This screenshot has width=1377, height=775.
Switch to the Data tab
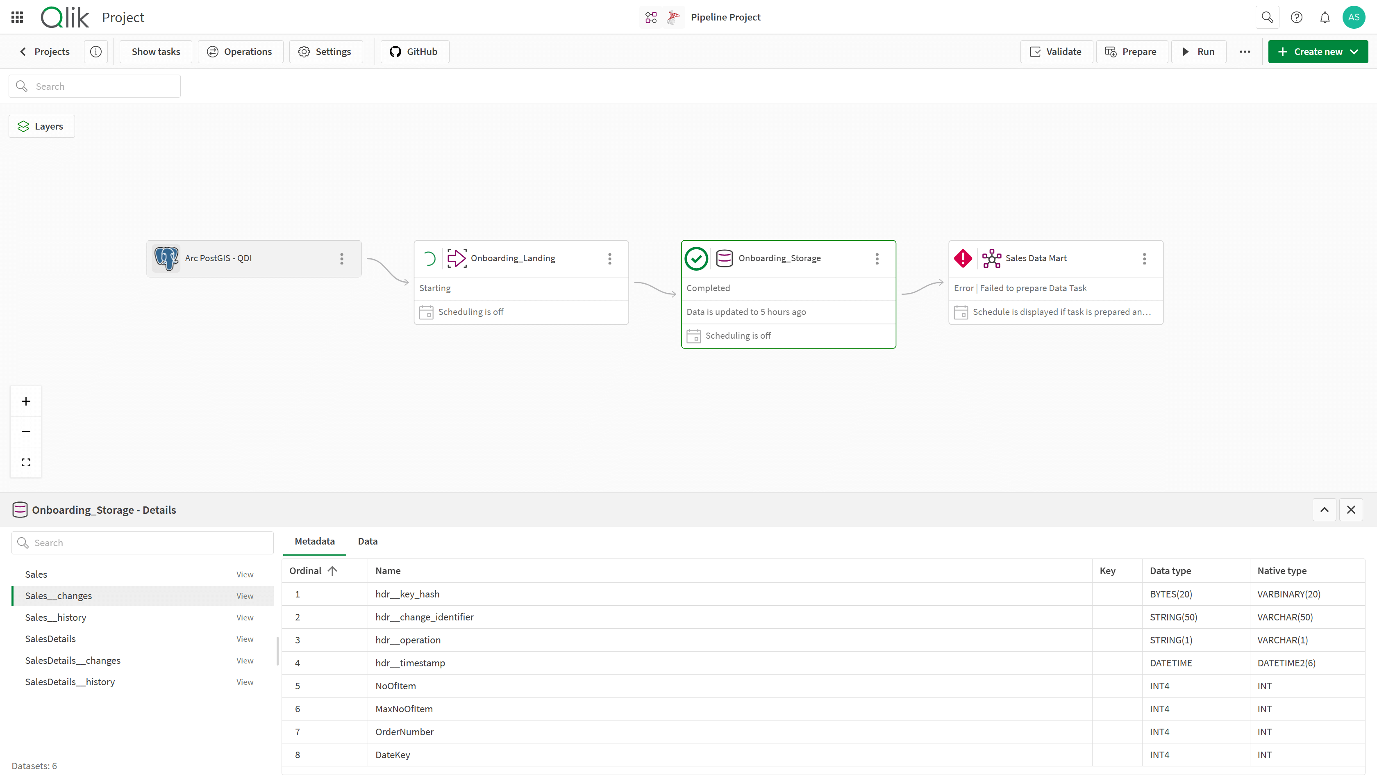tap(367, 541)
